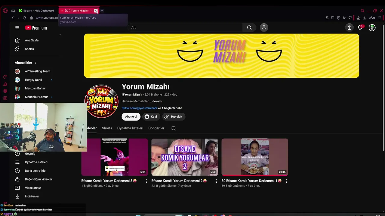This screenshot has height=216, width=385.
Task: Open GX Control sidebar icon
Action: coord(5,77)
